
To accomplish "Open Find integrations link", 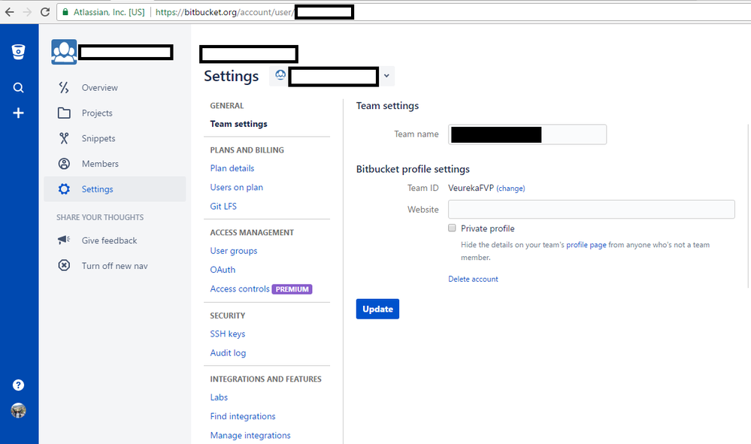I will coord(243,417).
